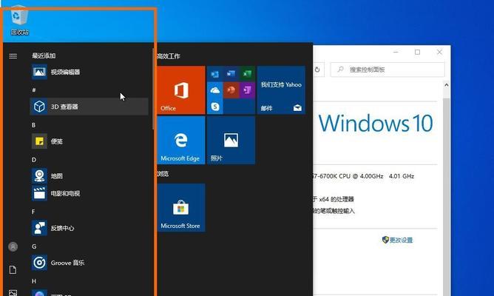This screenshot has width=494, height=296.
Task: Open Excel in the Office apps tile
Action: [x=247, y=74]
